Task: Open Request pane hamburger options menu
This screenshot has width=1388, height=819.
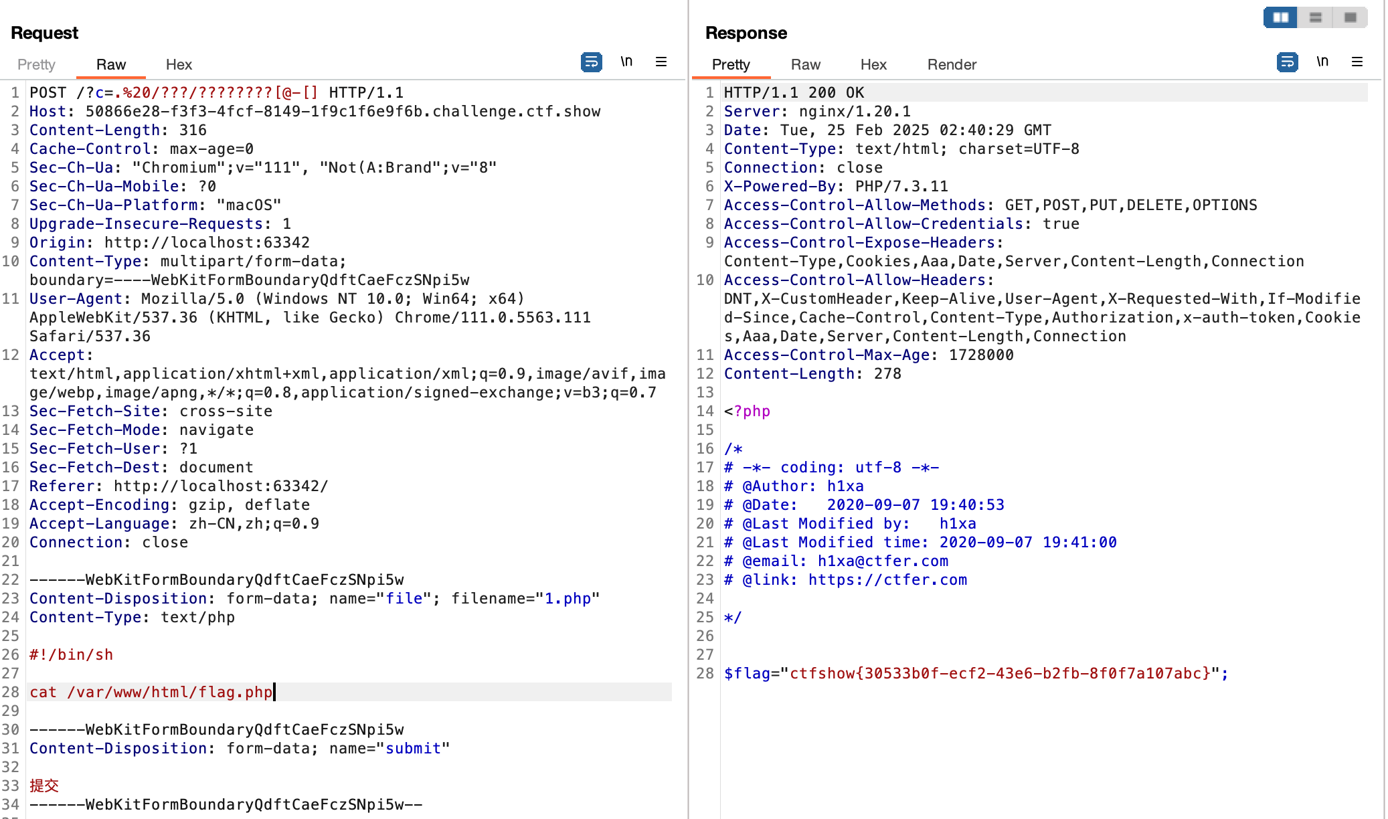Action: click(661, 62)
